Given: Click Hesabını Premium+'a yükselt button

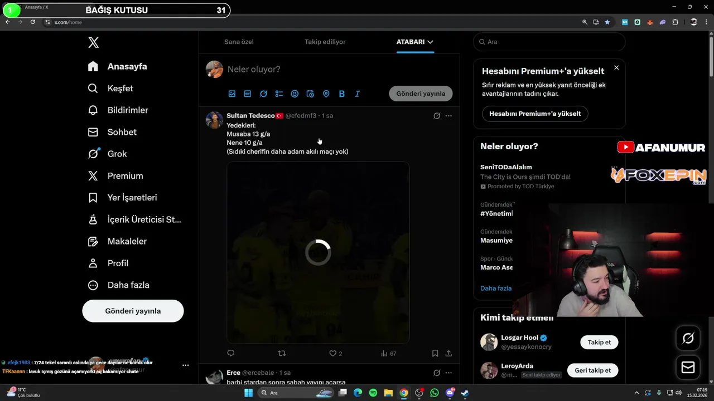Looking at the screenshot, I should [535, 114].
